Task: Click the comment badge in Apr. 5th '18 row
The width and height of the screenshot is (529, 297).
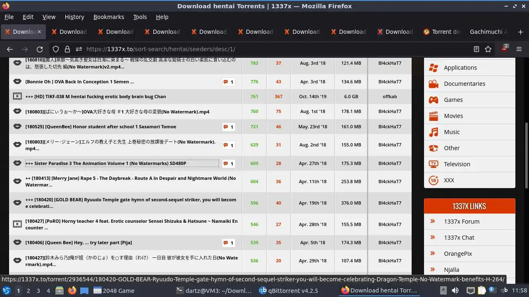Action: pyautogui.click(x=229, y=243)
